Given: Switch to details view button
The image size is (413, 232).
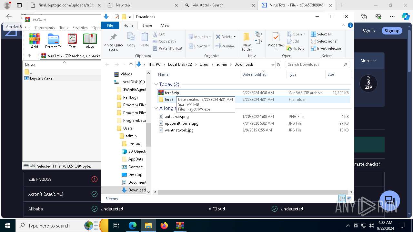Looking at the screenshot, I should (x=342, y=198).
